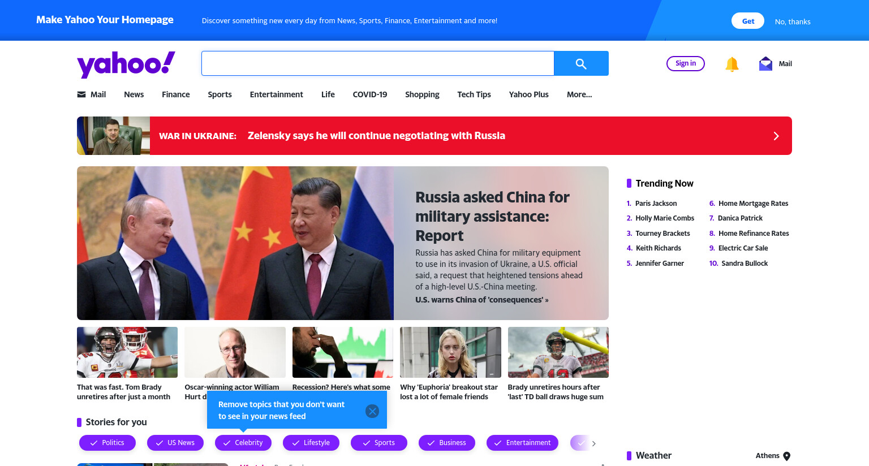Toggle the Celebrity topic chip

(243, 443)
